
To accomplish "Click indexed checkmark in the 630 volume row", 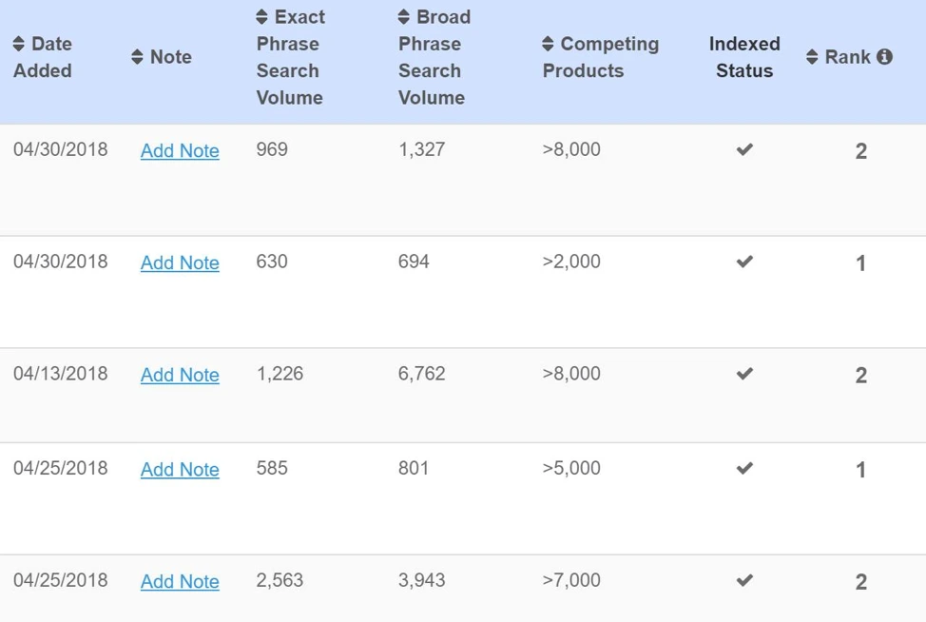I will click(744, 262).
